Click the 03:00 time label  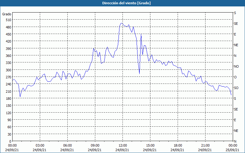coord(40,146)
